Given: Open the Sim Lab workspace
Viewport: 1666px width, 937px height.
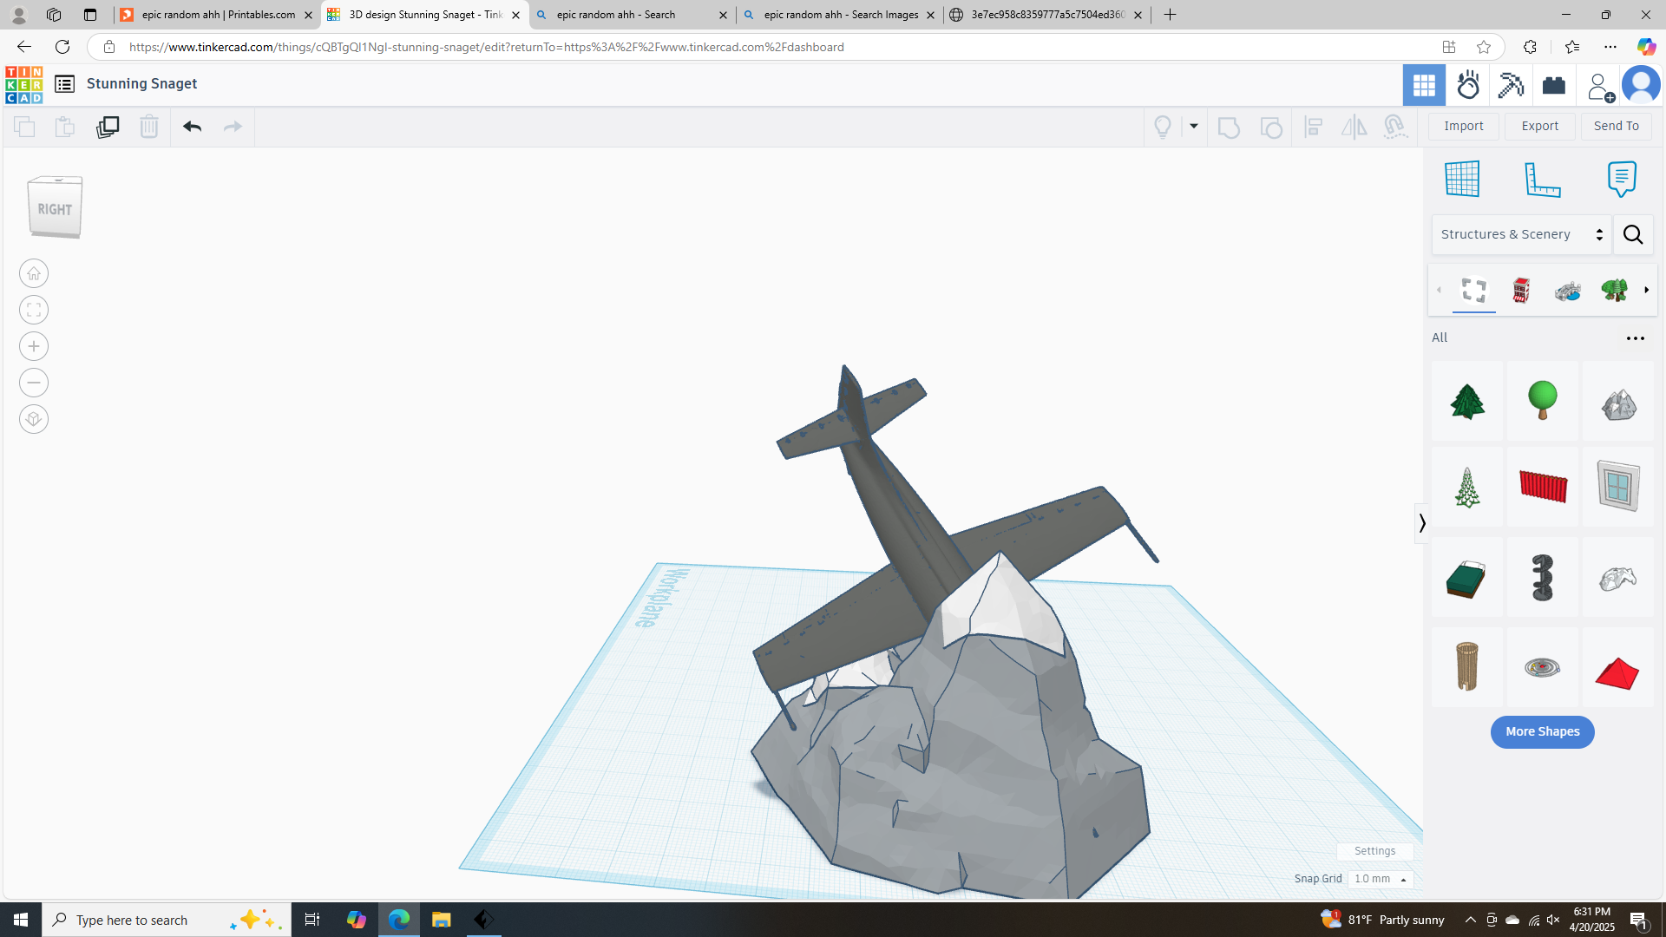Looking at the screenshot, I should [x=1468, y=85].
